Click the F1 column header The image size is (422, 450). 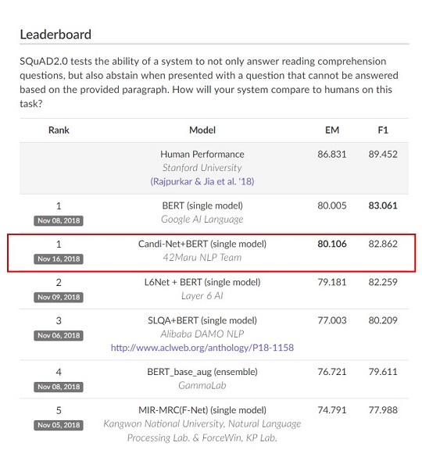[383, 130]
